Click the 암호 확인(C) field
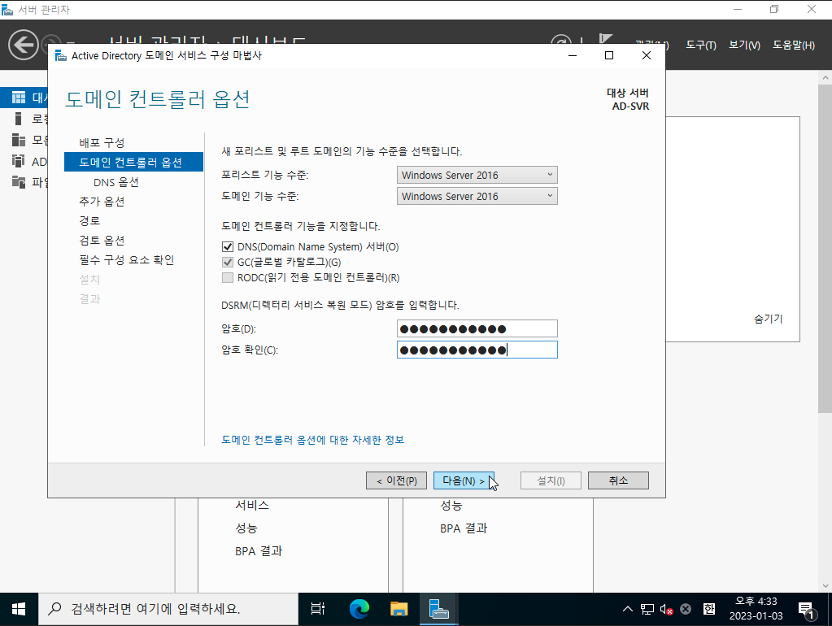 pos(477,350)
